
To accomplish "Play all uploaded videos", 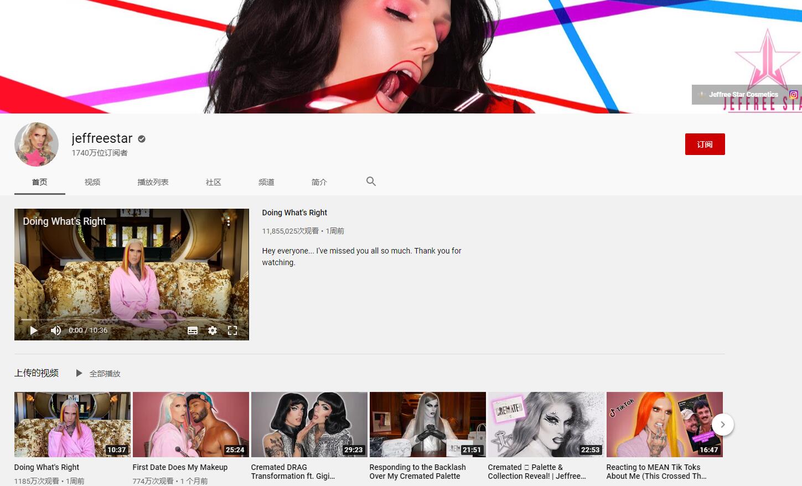I will [x=98, y=374].
